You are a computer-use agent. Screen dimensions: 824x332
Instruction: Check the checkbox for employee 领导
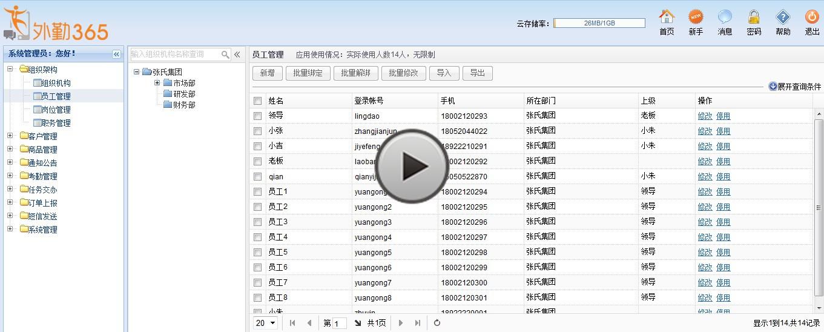point(258,116)
